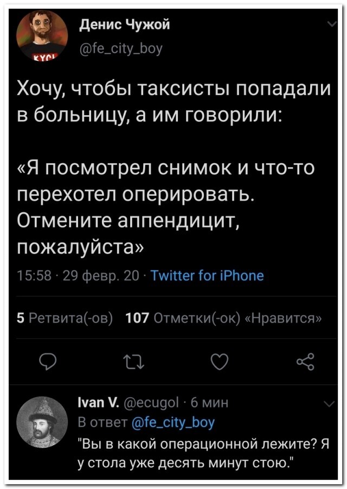347x489 pixels.
Task: Open the "Twitter for iPhone" source link
Action: pyautogui.click(x=207, y=276)
